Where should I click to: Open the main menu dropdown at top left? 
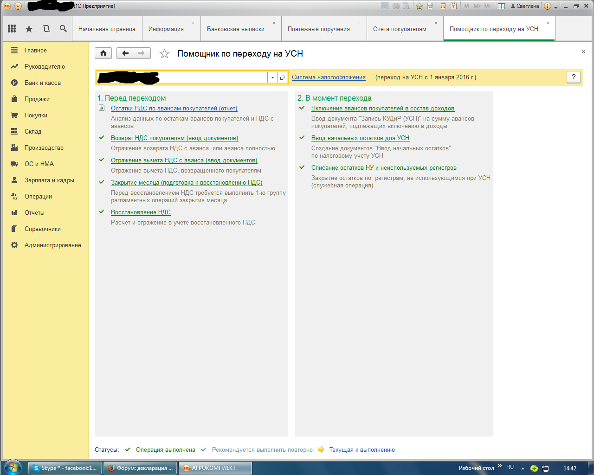[x=18, y=6]
